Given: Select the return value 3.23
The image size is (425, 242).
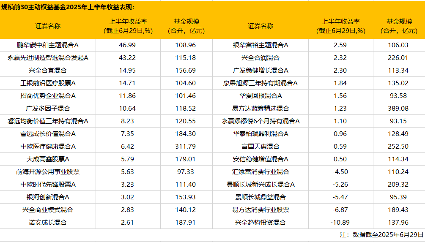Looking at the screenshot, I should point(127,185).
